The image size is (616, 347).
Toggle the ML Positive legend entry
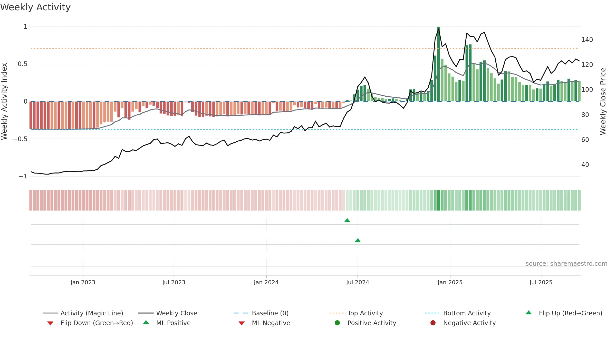[167, 323]
